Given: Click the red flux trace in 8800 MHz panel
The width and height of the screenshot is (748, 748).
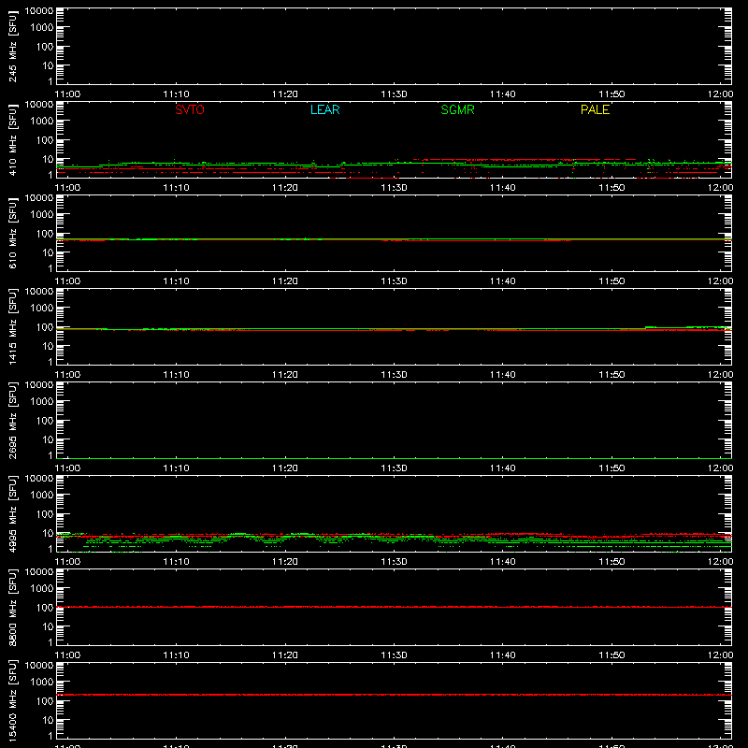Looking at the screenshot, I should (x=394, y=607).
